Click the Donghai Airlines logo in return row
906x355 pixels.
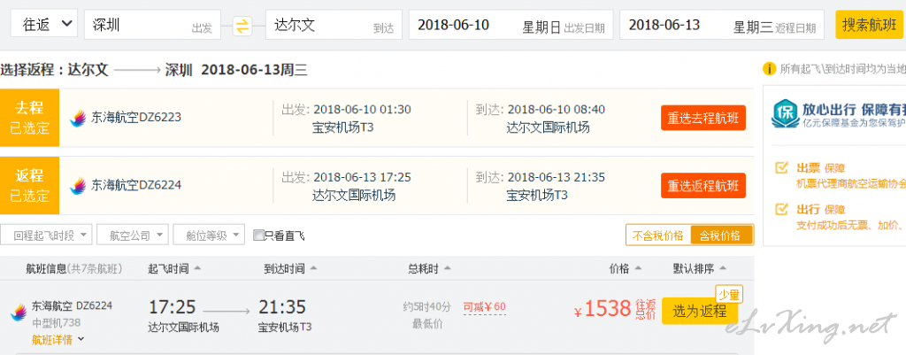pyautogui.click(x=78, y=185)
